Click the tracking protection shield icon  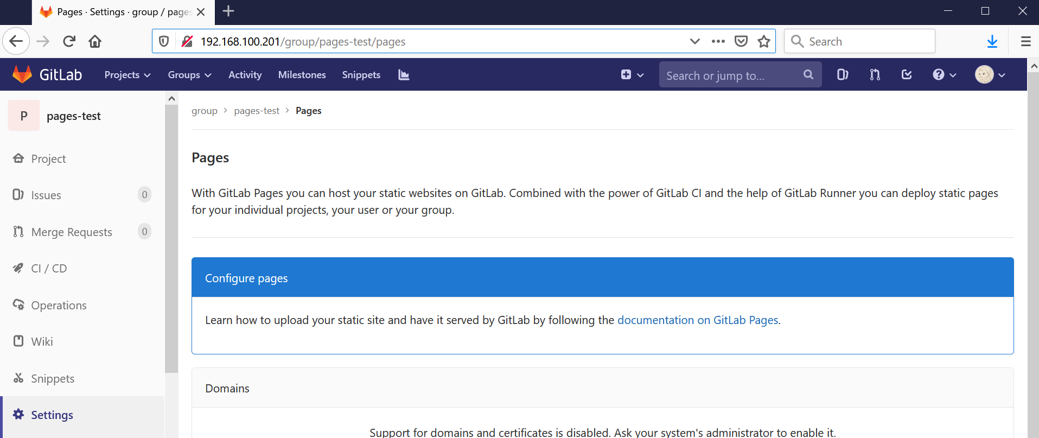tap(164, 41)
